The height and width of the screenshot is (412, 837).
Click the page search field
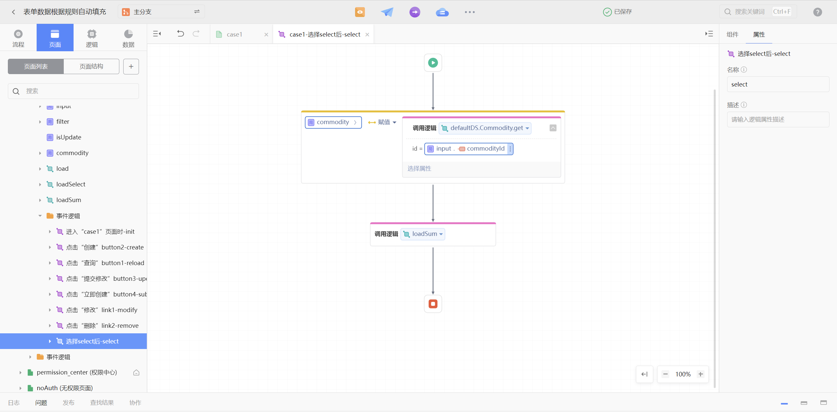pyautogui.click(x=73, y=91)
